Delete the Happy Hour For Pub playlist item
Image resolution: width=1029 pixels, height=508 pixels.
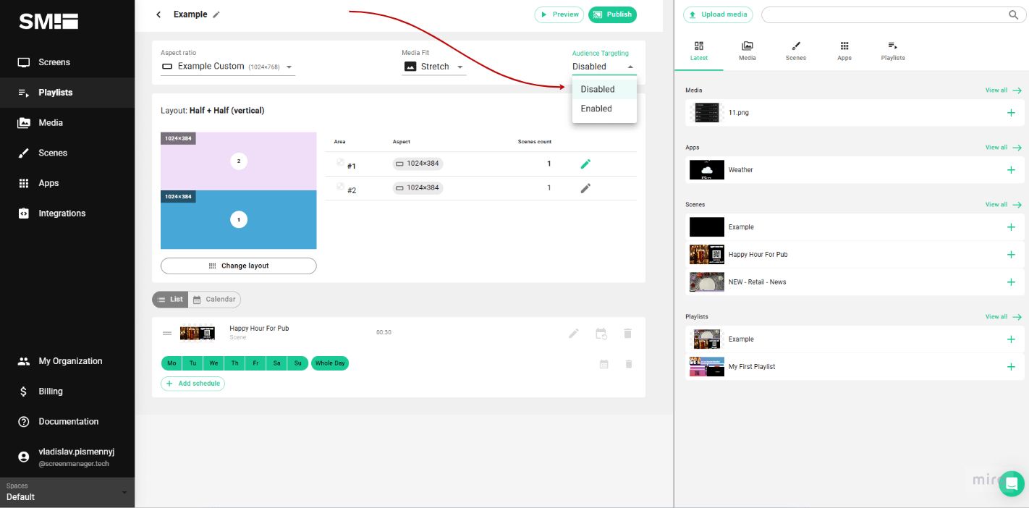pyautogui.click(x=627, y=334)
